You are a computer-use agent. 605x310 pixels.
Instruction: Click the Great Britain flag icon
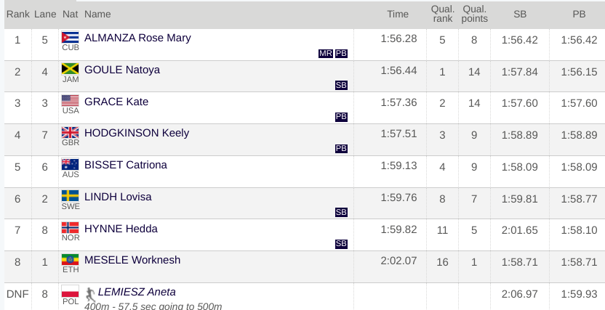70,132
